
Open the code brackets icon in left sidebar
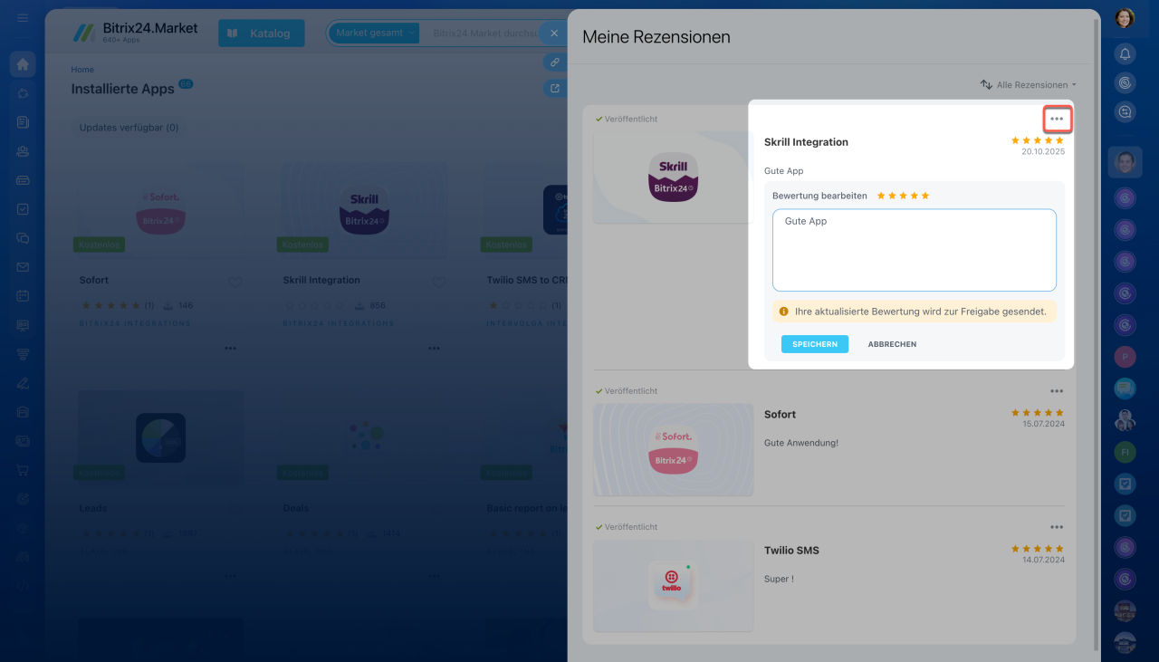tap(23, 586)
